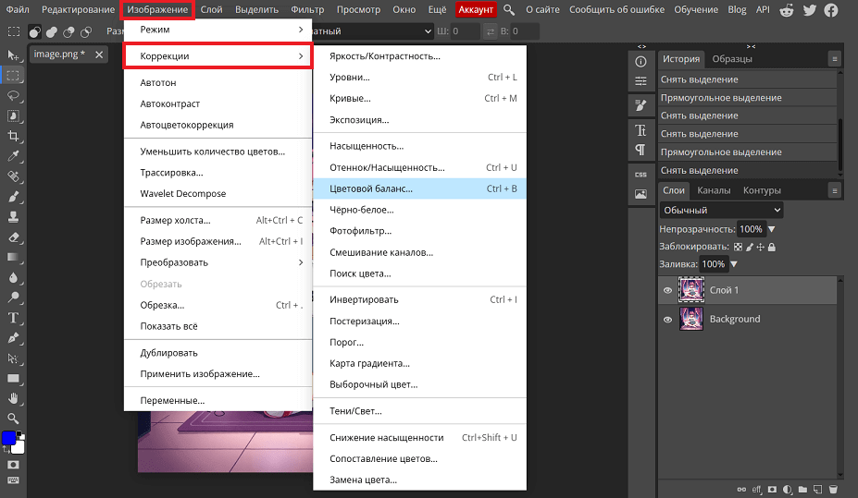This screenshot has height=498, width=858.
Task: Select the Hand tool
Action: tap(14, 398)
